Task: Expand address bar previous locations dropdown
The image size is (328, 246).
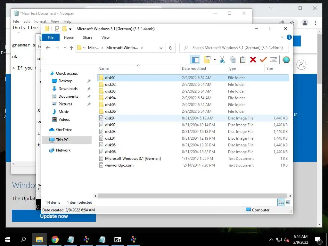Action: (161, 48)
